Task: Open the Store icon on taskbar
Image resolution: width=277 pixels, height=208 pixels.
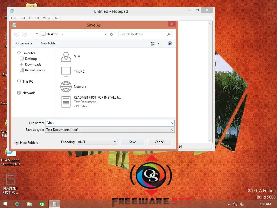Action: (42, 204)
